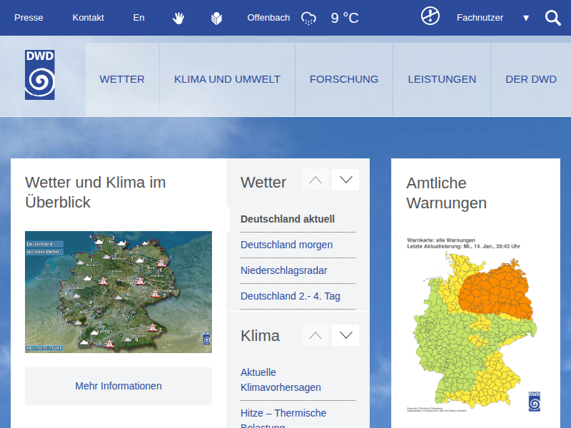Switch language to En

[138, 18]
